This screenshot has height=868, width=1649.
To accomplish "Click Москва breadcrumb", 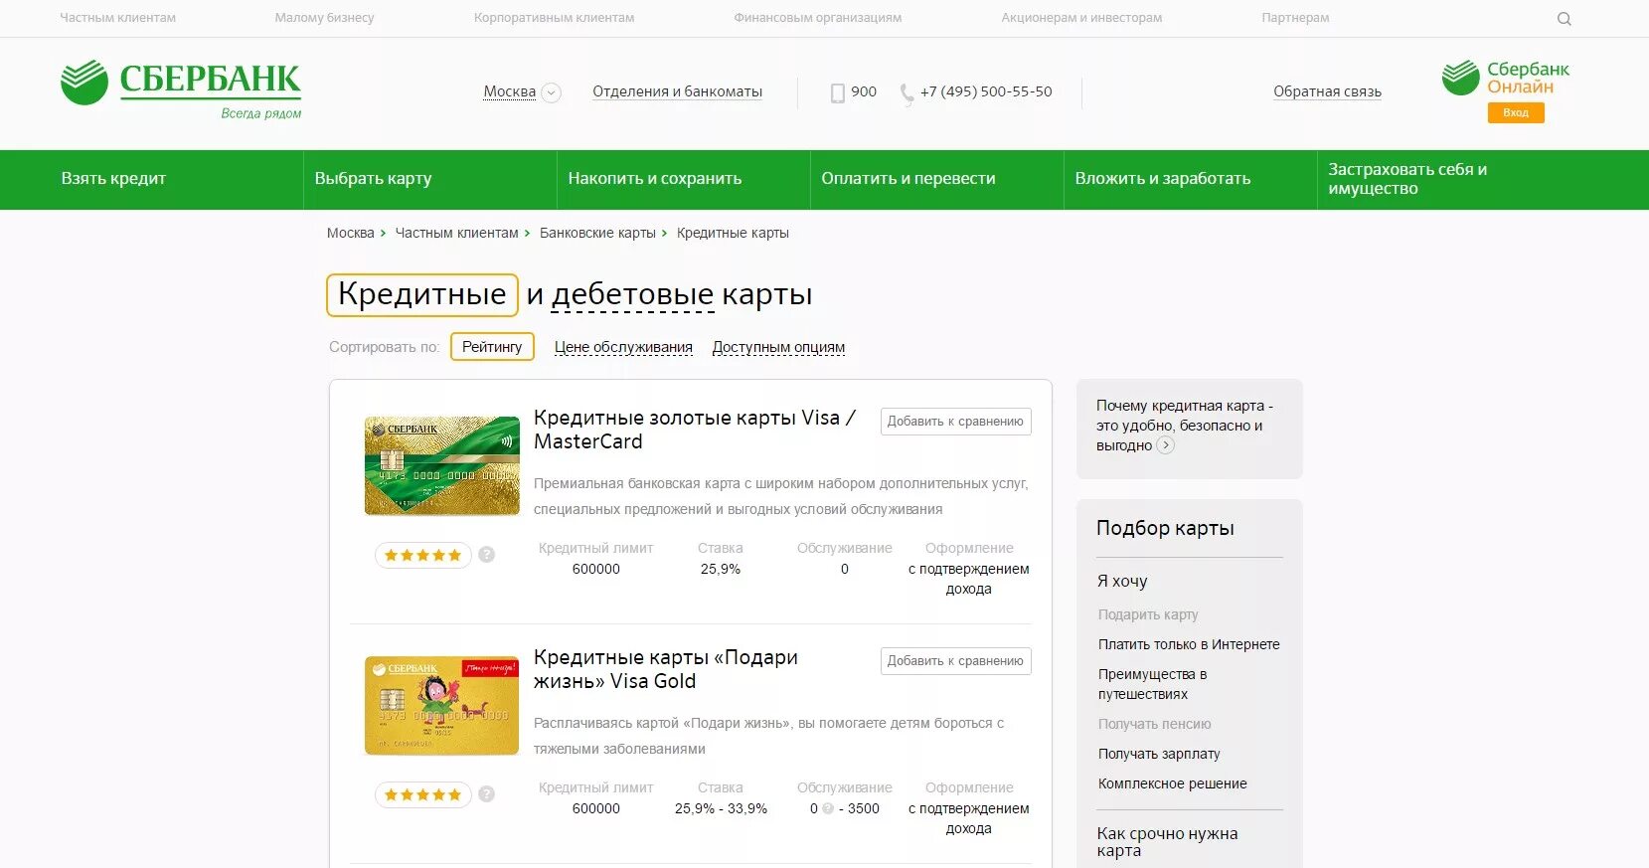I will (350, 233).
